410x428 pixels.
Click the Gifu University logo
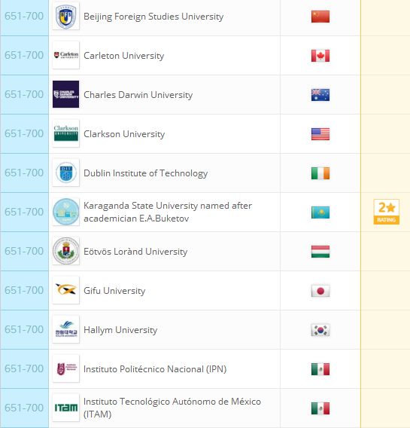point(65,290)
